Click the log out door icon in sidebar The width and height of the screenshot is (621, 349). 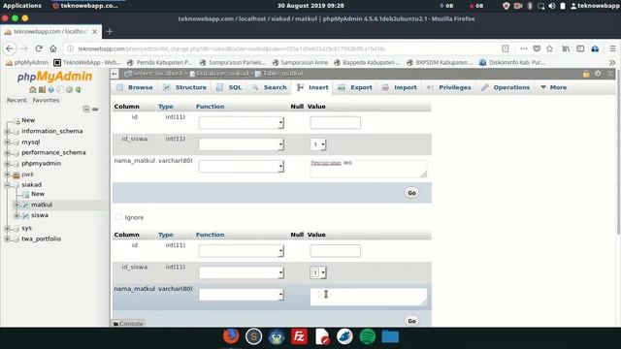pos(42,90)
